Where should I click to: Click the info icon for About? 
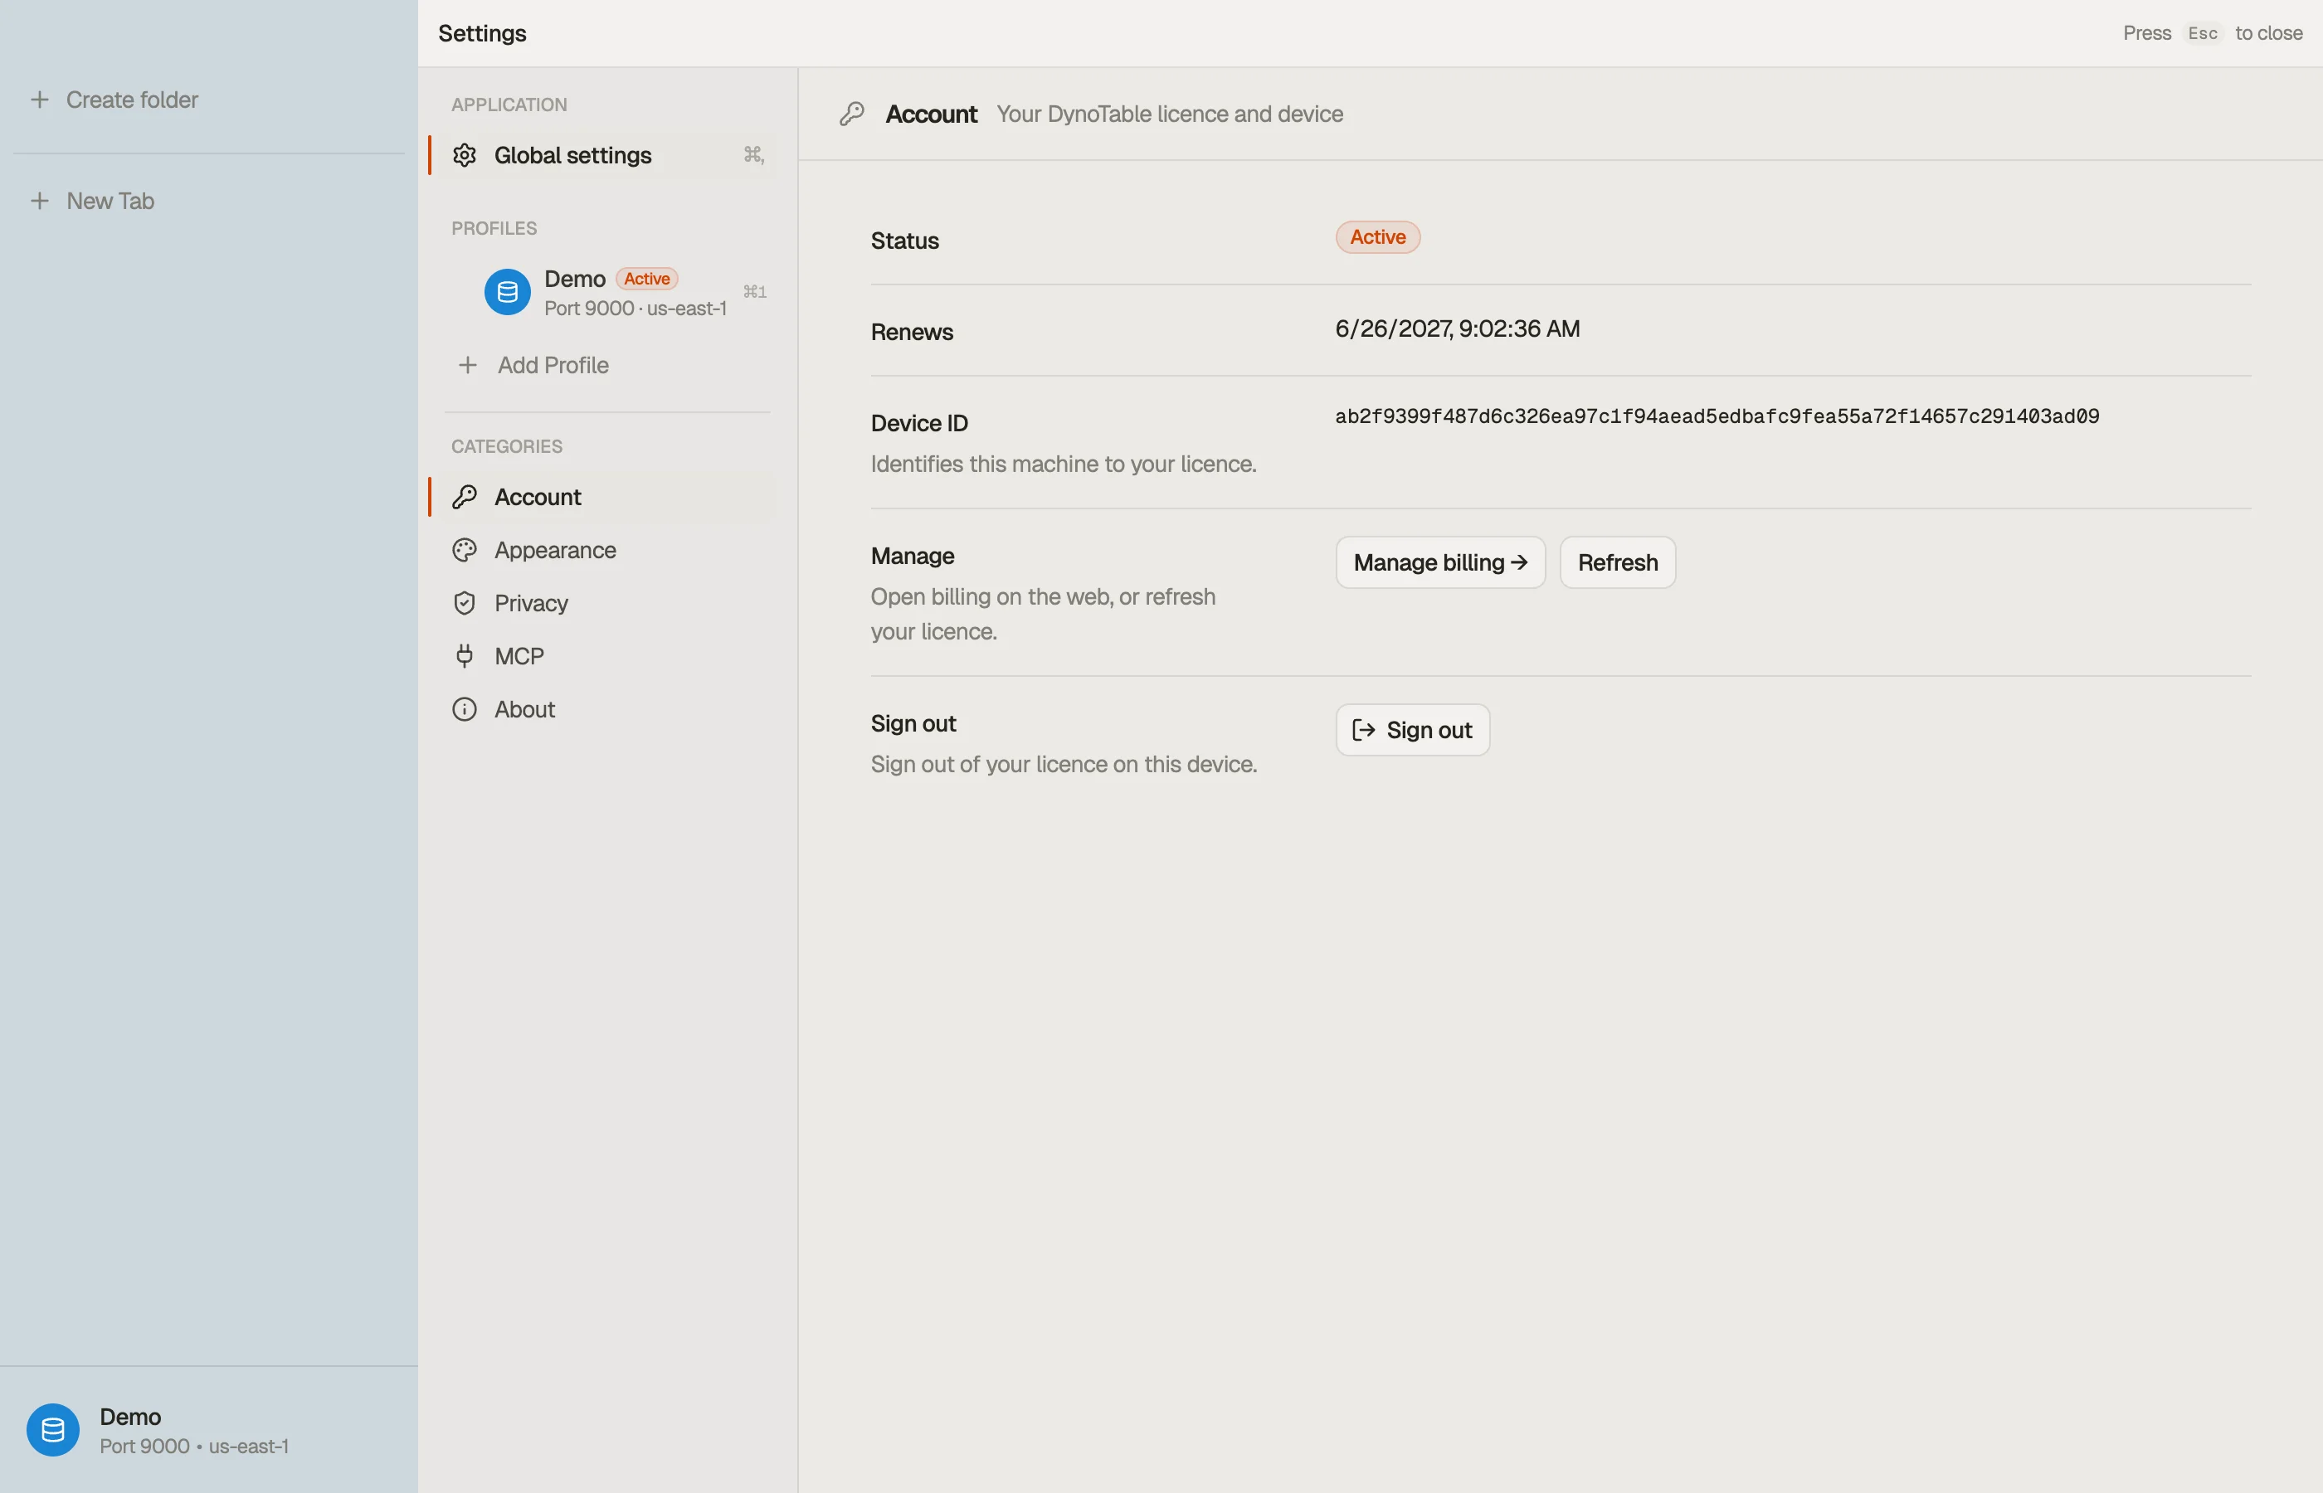click(465, 710)
